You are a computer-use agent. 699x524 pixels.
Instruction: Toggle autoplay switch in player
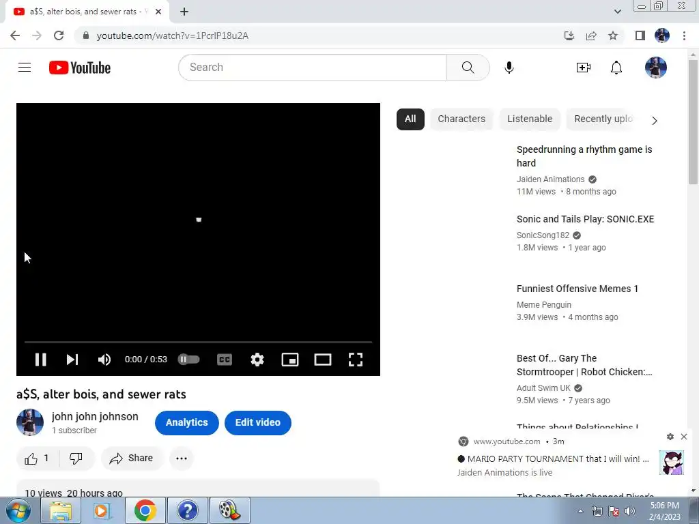coord(188,360)
